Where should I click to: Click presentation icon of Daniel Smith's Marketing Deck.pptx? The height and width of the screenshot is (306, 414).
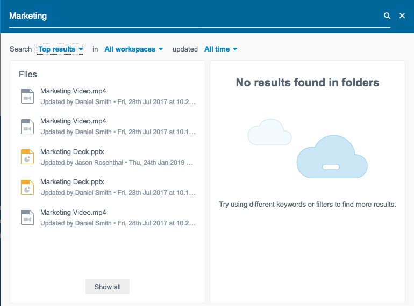coord(27,187)
